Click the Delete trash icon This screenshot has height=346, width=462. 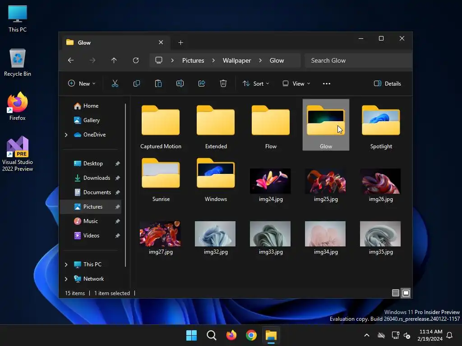click(x=223, y=83)
